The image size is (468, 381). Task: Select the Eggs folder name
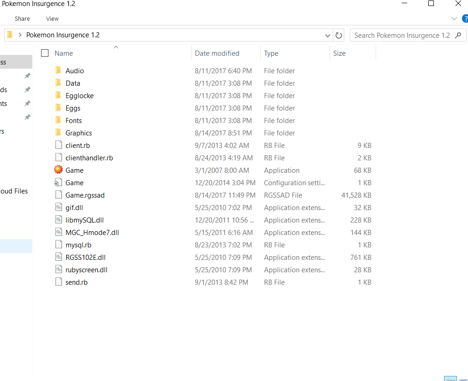click(x=73, y=108)
